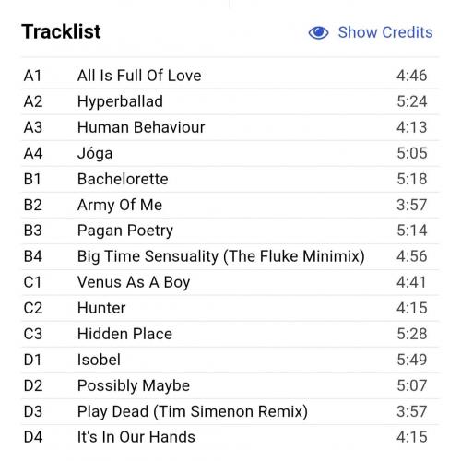Click the 4:46 duration of track A1
This screenshot has width=461, height=461.
pyautogui.click(x=412, y=76)
